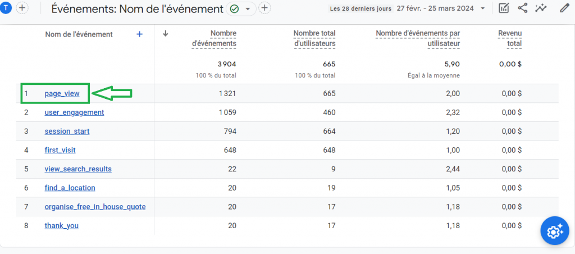Select the 460 users cell for user_engagement

[328, 112]
